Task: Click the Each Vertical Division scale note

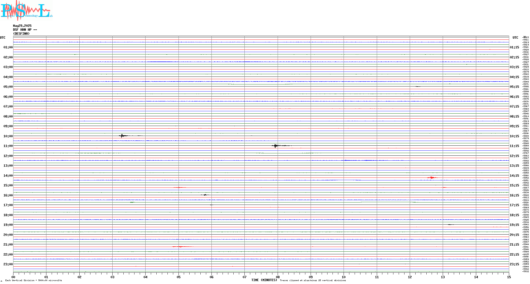Action: [x=33, y=280]
